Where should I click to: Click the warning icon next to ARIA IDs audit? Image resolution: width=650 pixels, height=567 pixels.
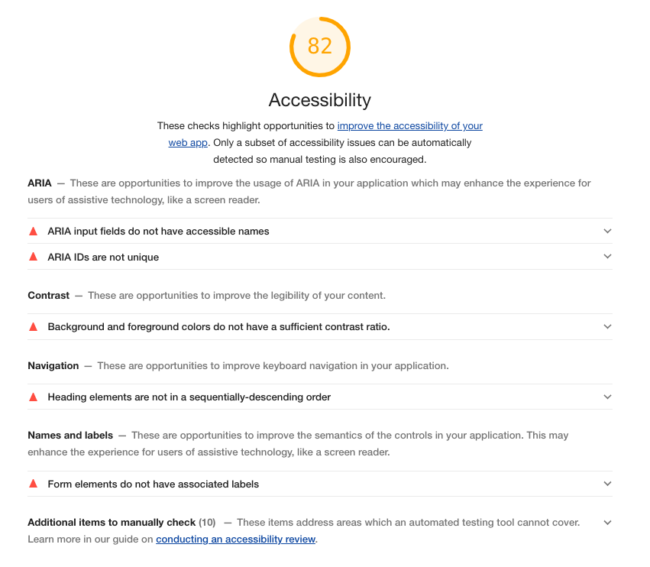pos(33,257)
